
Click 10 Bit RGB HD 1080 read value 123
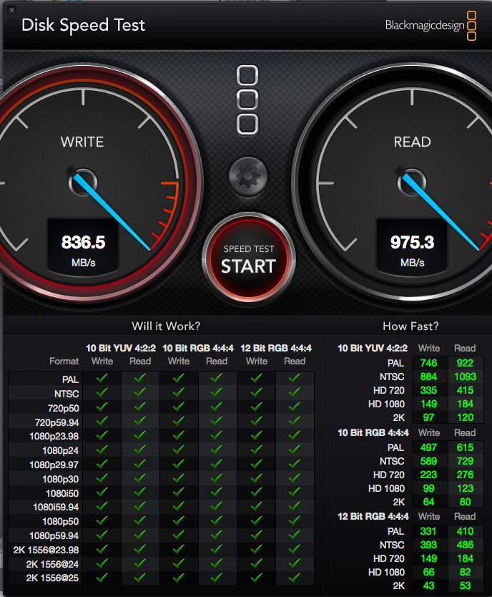click(x=465, y=488)
